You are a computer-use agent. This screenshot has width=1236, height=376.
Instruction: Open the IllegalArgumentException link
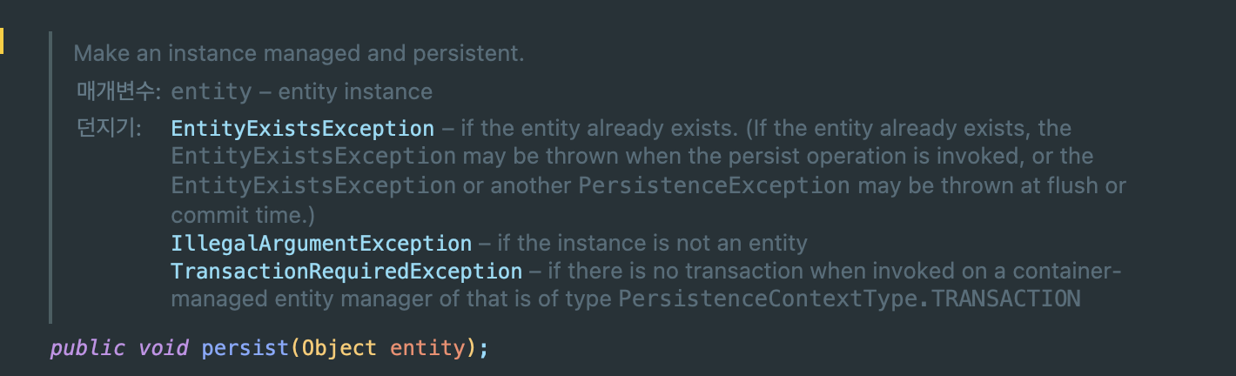tap(321, 244)
